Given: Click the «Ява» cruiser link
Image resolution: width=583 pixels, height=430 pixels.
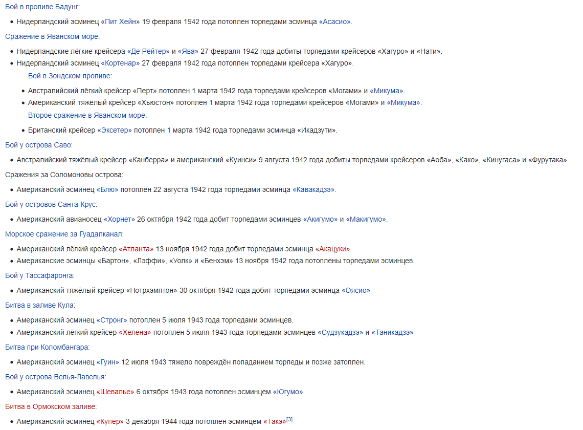Looking at the screenshot, I should 188,51.
